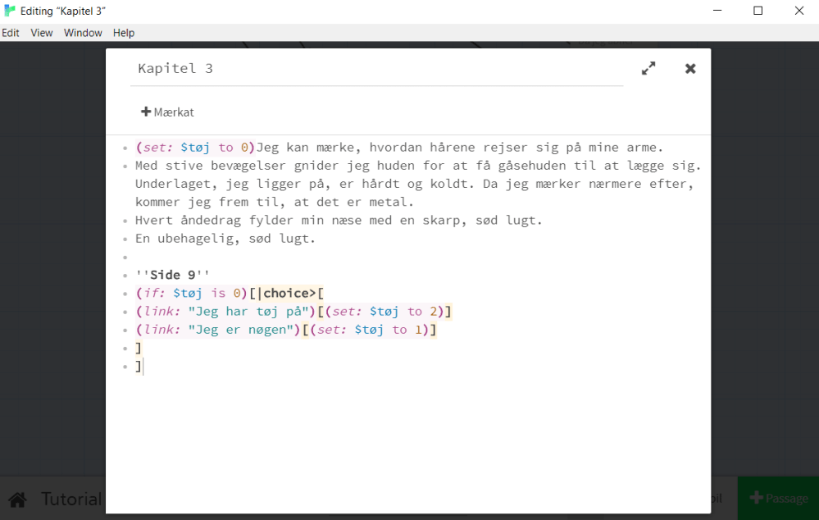Click the Twine logo in the title bar
The image size is (819, 520).
pos(8,11)
